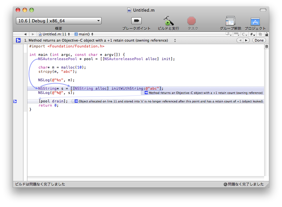Click the '#import <Foundation/Foundation.h>' line

pyautogui.click(x=67, y=46)
